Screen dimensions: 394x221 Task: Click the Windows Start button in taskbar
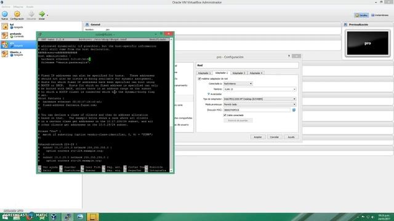pyautogui.click(x=5, y=217)
